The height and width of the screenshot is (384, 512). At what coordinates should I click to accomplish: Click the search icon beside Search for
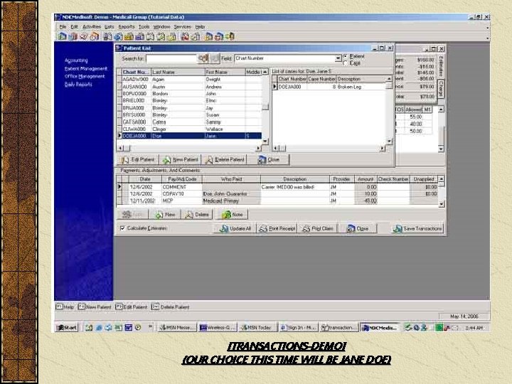coord(203,58)
